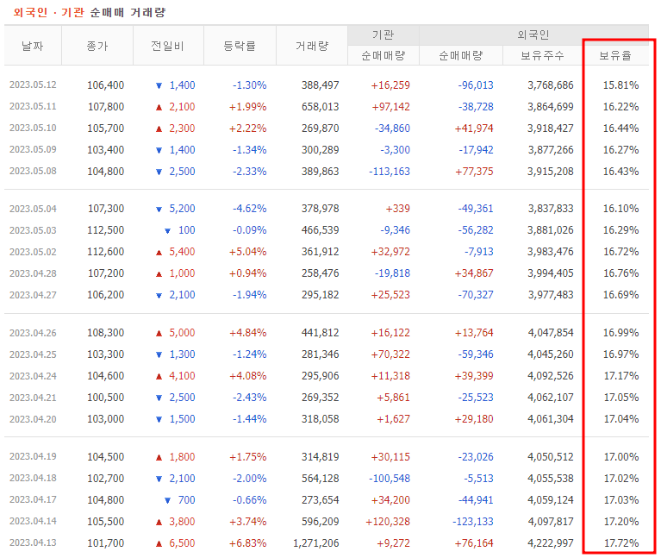
Task: Click foreigner net volume -96,013
Action: pyautogui.click(x=476, y=85)
